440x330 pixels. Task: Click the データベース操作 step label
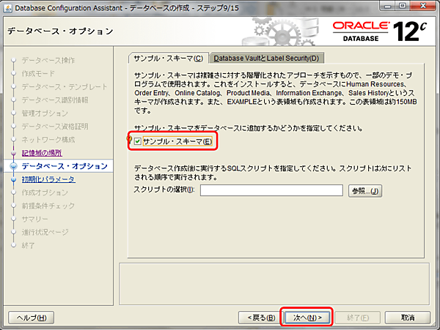click(48, 60)
